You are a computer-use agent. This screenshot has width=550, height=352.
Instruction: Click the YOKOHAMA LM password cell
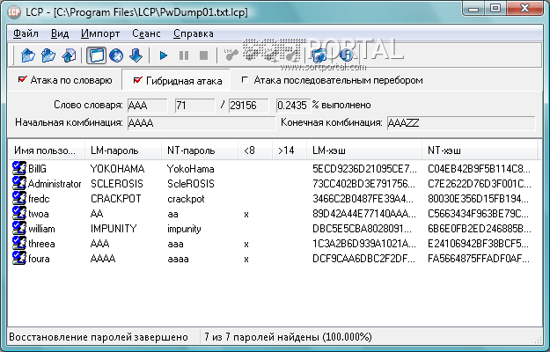[117, 169]
